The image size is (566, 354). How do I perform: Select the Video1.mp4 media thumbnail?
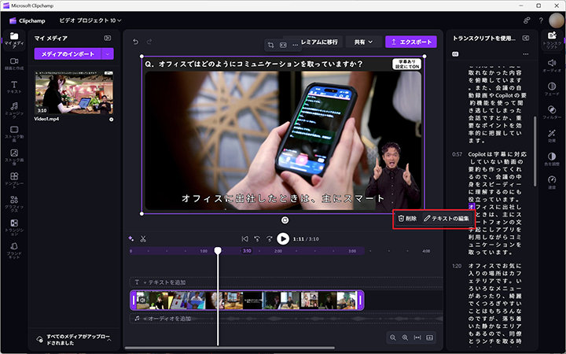click(x=74, y=93)
